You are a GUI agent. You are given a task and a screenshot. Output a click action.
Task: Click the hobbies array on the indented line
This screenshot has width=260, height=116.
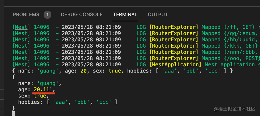point(83,102)
